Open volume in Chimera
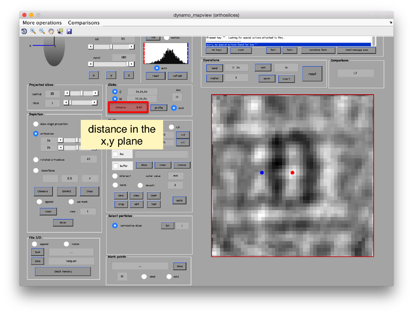 pyautogui.click(x=43, y=191)
